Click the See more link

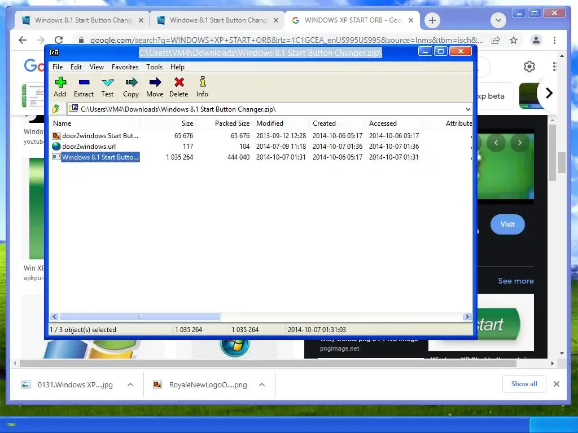tap(516, 281)
